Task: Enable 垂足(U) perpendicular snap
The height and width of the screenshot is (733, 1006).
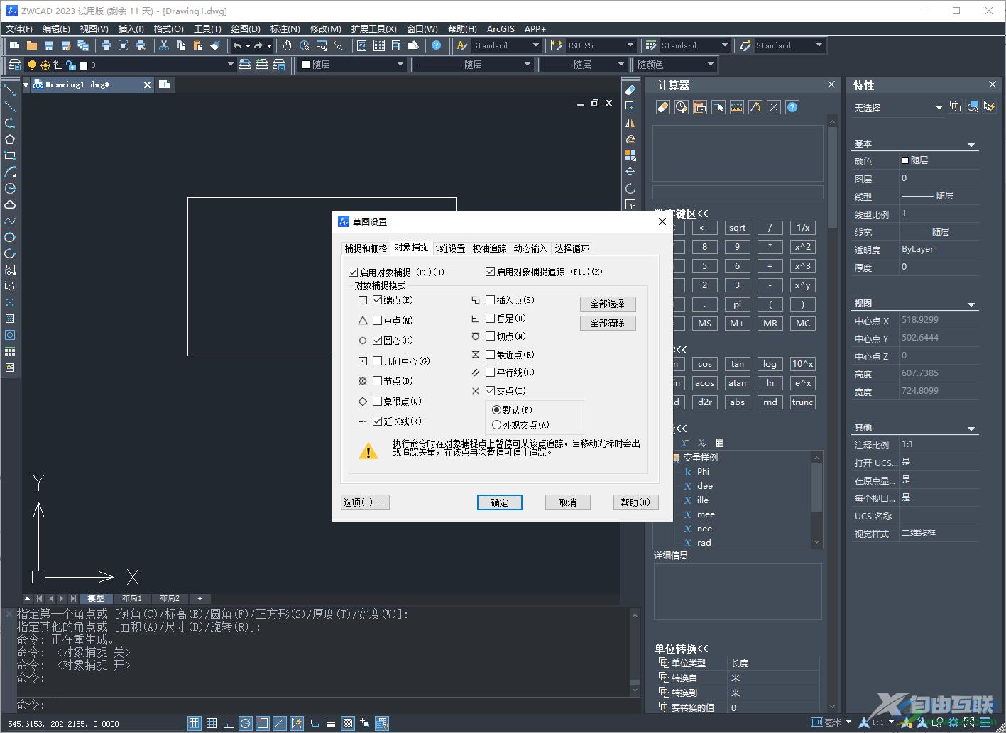Action: 491,318
